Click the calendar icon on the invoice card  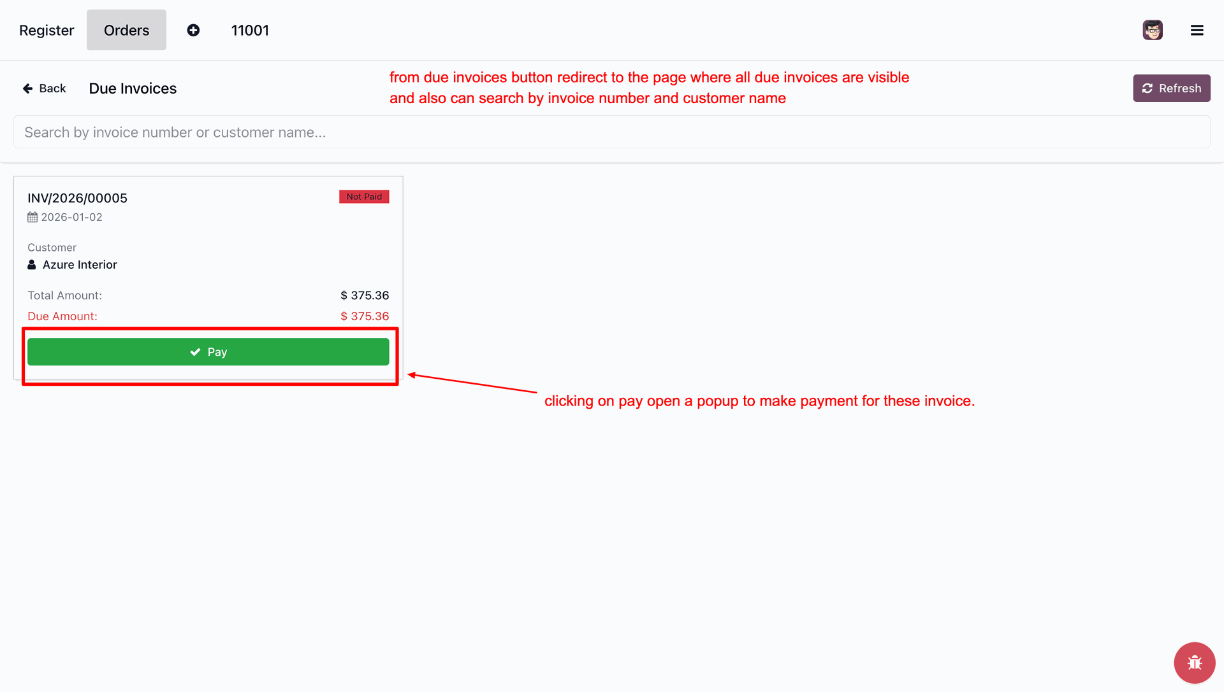point(33,217)
